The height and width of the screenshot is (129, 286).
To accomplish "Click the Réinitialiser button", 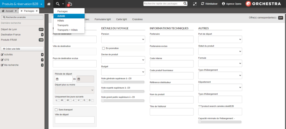I will click(x=209, y=4).
